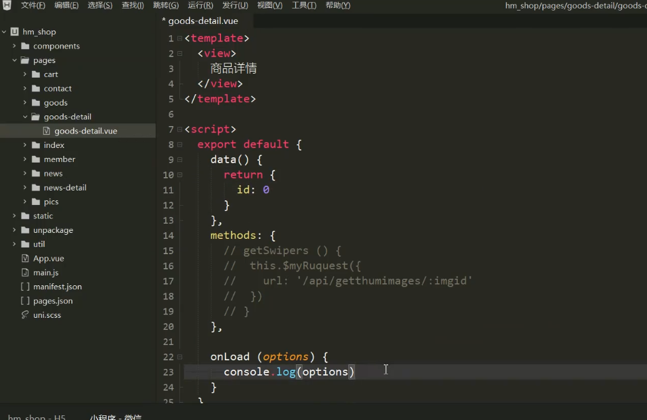Viewport: 647px width, 420px height.
Task: Expand the util folder chevron
Action: point(15,244)
